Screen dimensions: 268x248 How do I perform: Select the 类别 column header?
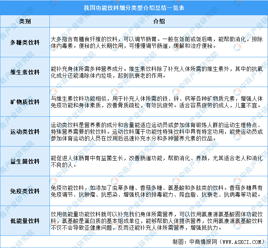tap(25, 21)
